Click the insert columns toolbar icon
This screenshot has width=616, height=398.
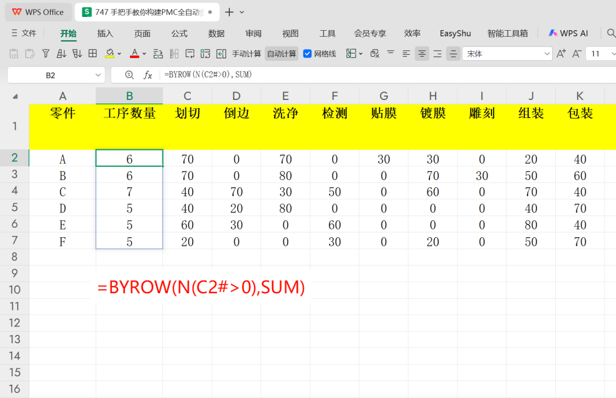pos(174,54)
